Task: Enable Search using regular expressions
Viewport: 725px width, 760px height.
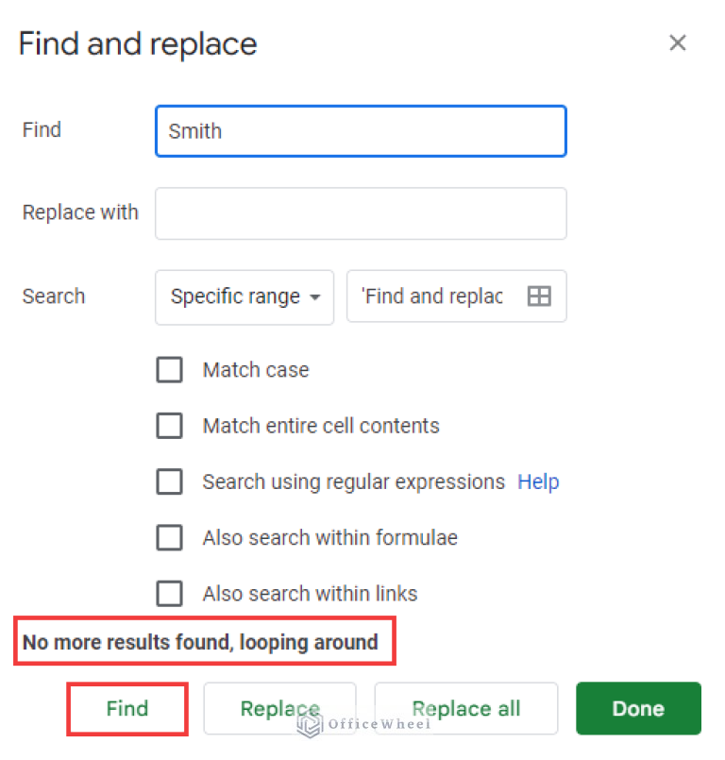Action: pos(170,481)
